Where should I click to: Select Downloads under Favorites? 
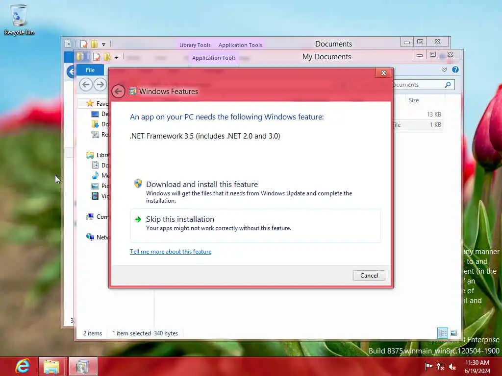[100, 124]
